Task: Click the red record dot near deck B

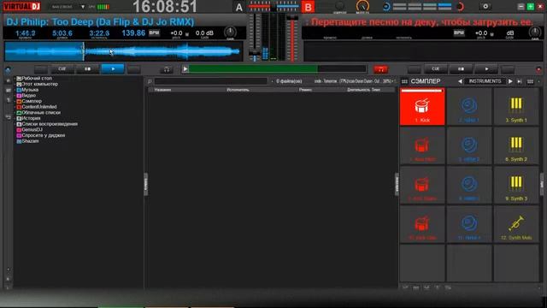Action: 538,69
